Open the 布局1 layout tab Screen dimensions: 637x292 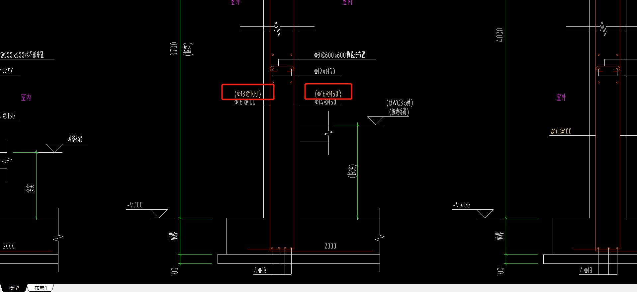coord(41,288)
